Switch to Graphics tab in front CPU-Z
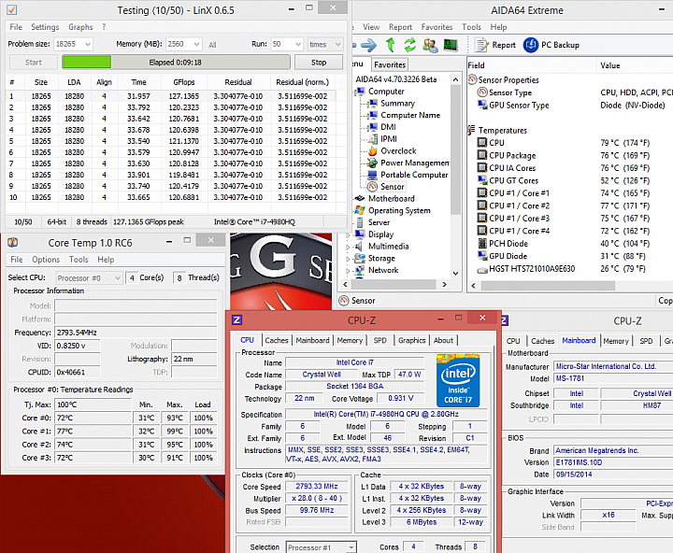The width and height of the screenshot is (673, 553). tap(411, 340)
